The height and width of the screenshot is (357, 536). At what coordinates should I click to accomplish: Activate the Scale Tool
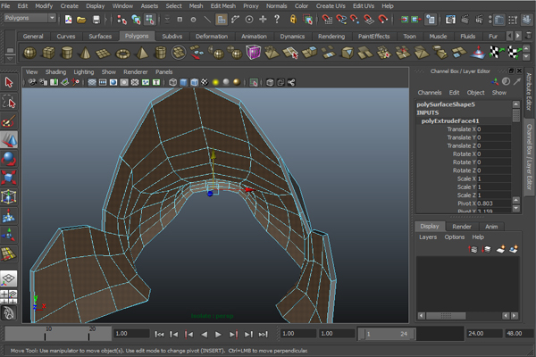[9, 178]
